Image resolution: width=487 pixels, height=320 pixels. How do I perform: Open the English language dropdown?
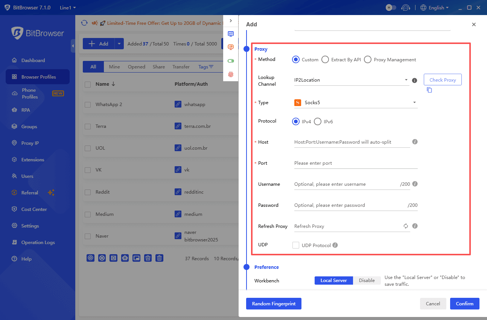(434, 8)
